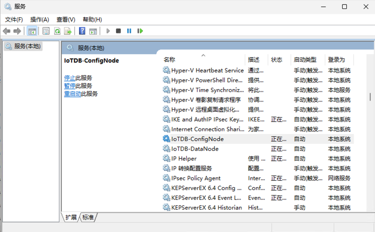
Task: Click the gear icon beside IoTDB-ConfigNode row
Action: pyautogui.click(x=166, y=139)
